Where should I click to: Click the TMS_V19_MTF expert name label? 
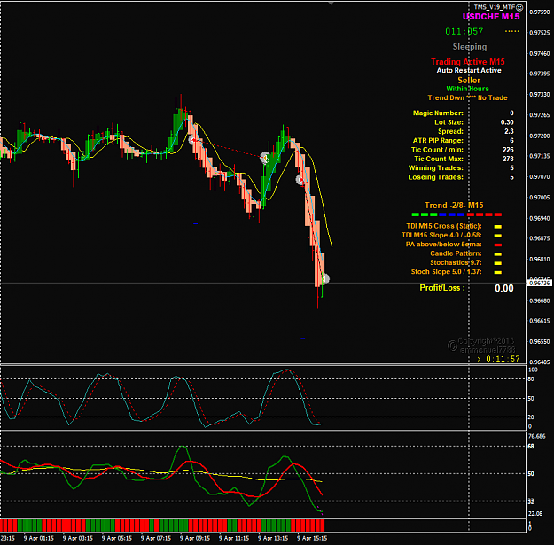pyautogui.click(x=495, y=7)
